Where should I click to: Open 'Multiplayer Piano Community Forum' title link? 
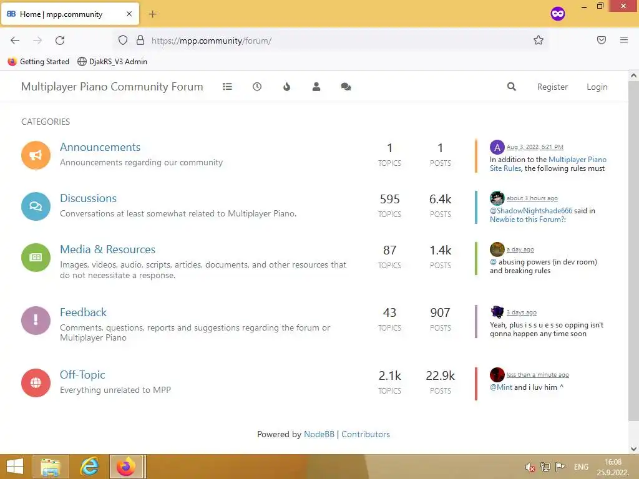click(x=112, y=87)
